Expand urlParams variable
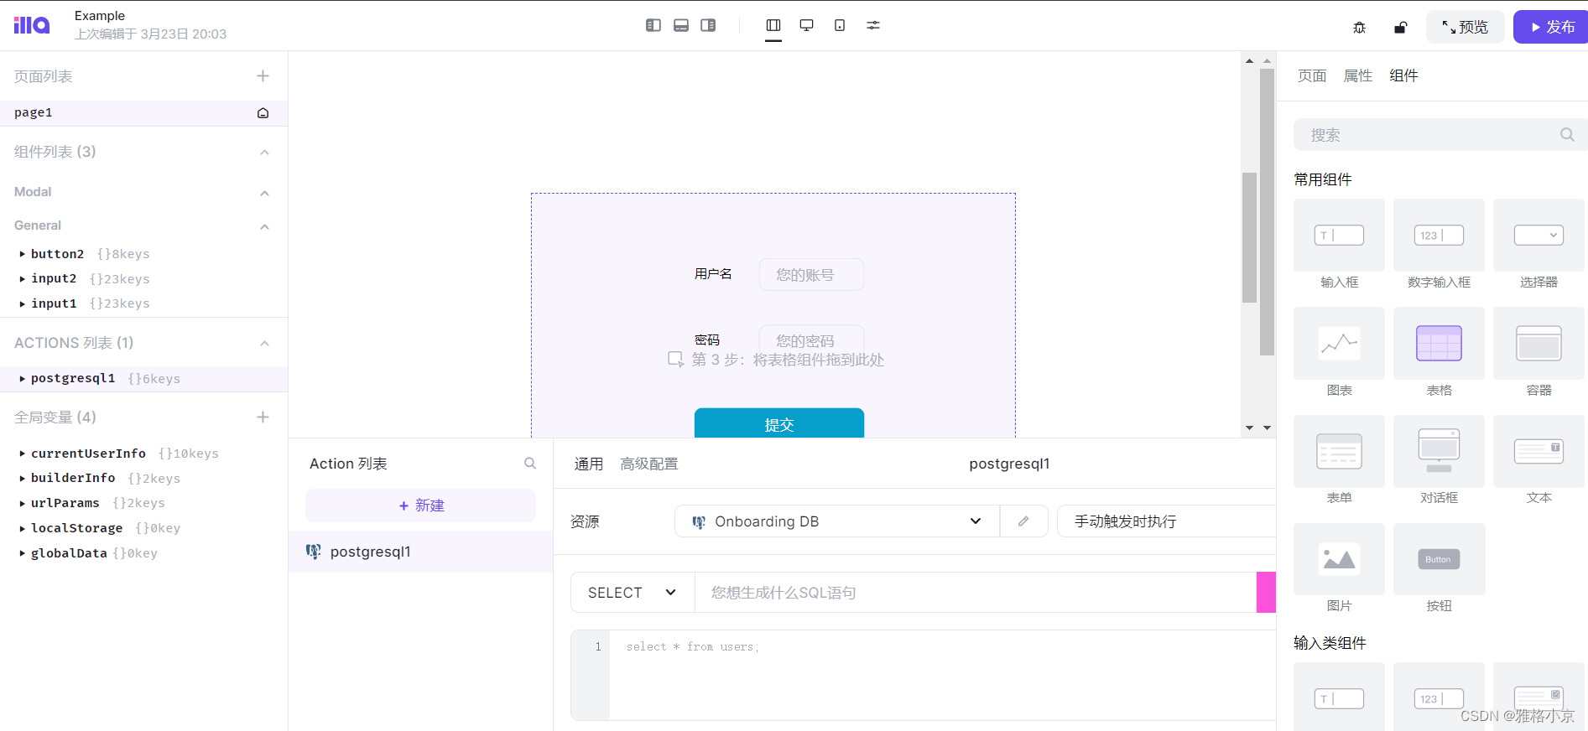 (23, 503)
